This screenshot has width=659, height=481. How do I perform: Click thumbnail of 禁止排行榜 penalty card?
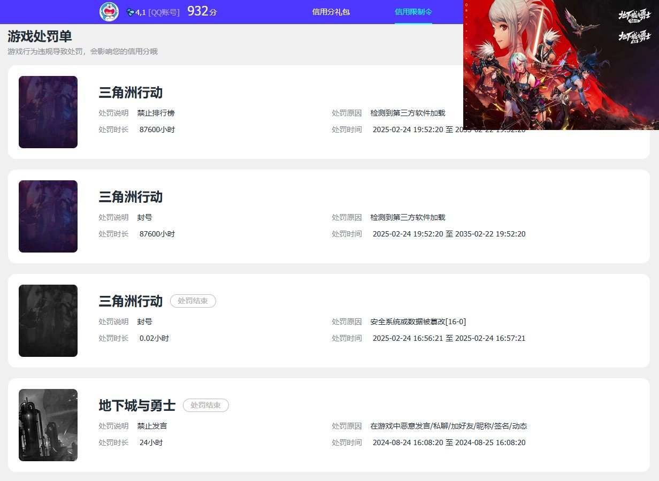[x=48, y=112]
